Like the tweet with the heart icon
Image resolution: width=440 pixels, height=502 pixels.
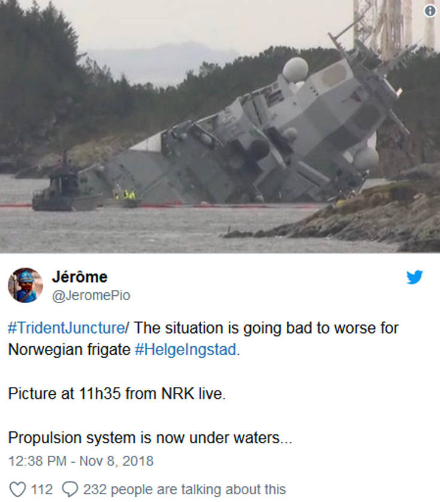17,489
